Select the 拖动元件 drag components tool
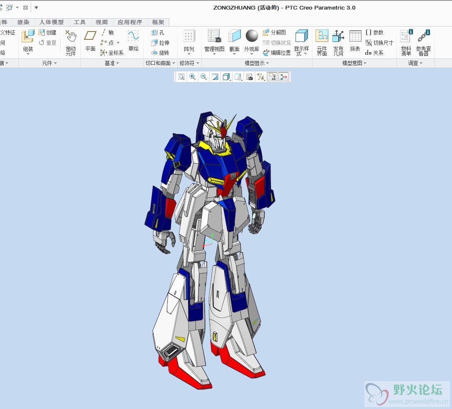 (x=71, y=43)
